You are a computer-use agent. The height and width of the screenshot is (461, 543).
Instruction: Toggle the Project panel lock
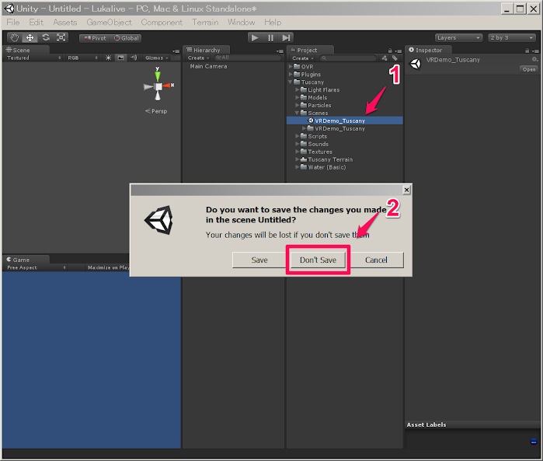390,51
